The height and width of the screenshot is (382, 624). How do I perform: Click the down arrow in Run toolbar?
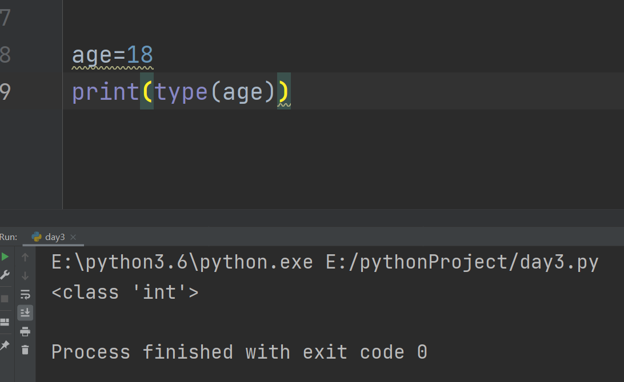[25, 275]
